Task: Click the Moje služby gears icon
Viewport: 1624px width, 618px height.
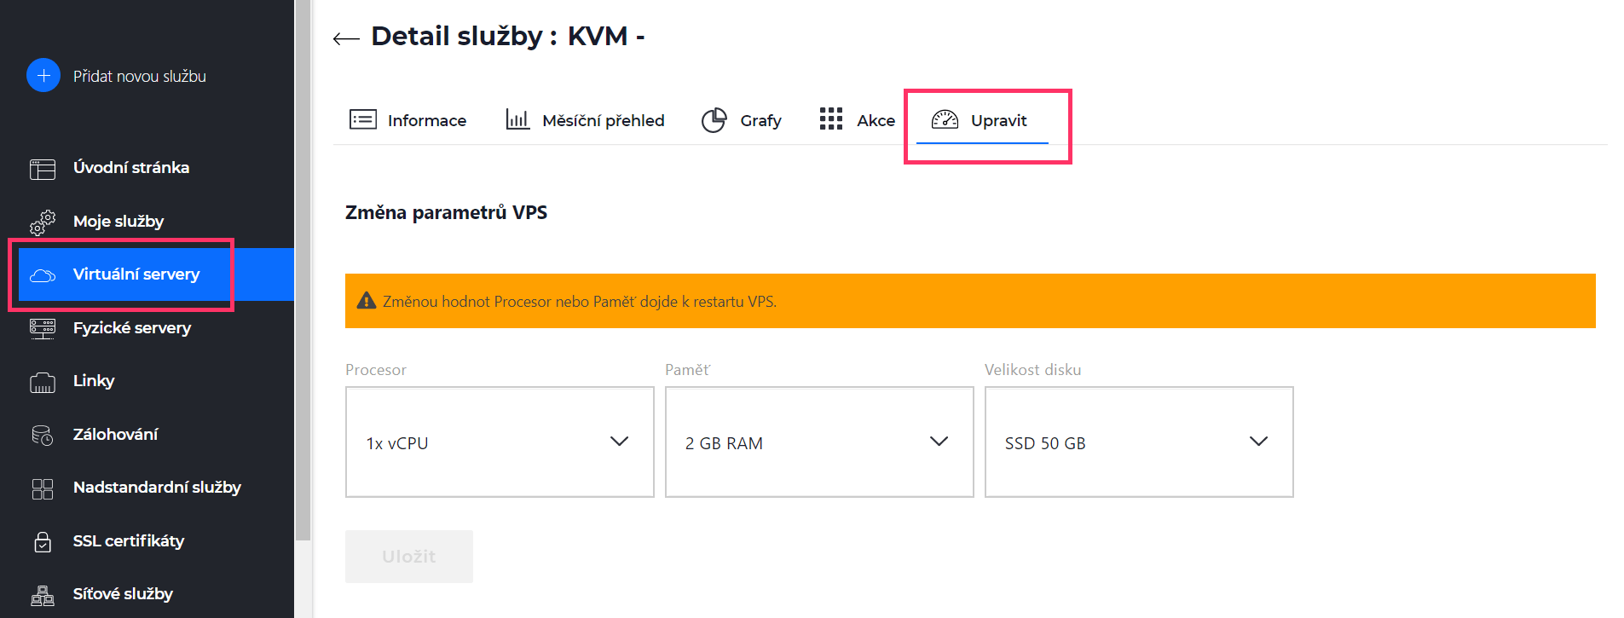Action: (43, 222)
